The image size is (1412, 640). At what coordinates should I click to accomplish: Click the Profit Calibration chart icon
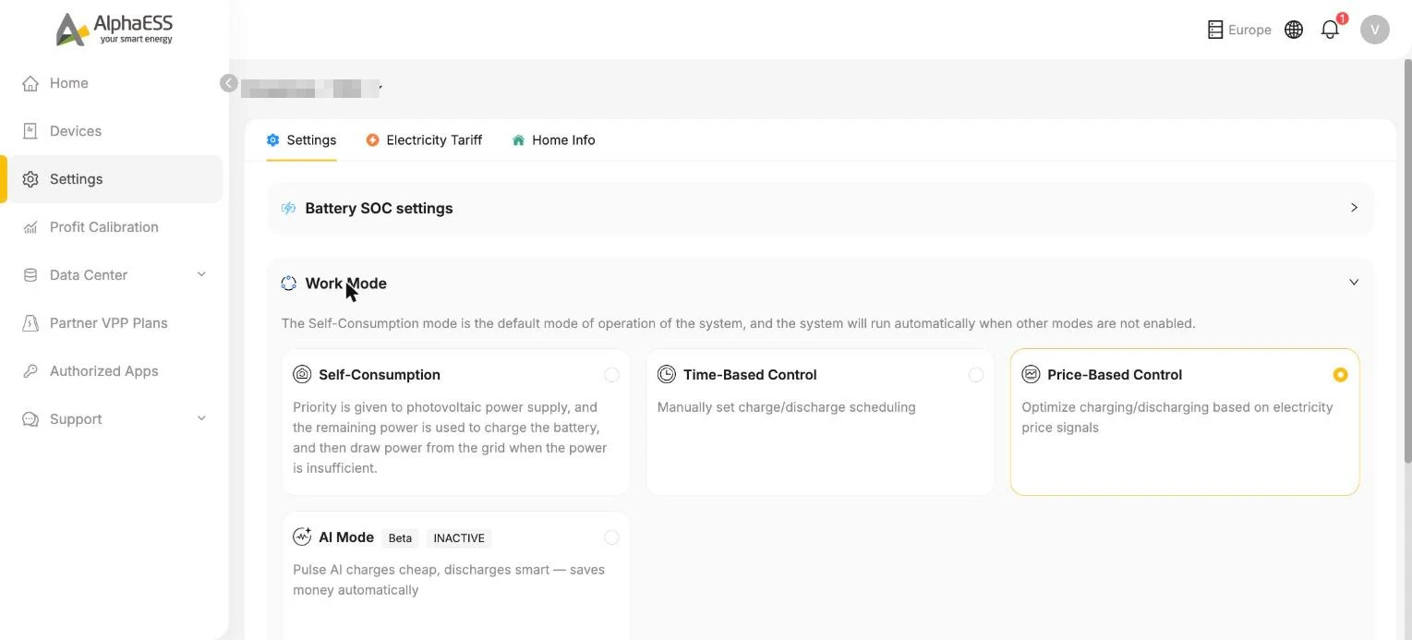coord(30,227)
